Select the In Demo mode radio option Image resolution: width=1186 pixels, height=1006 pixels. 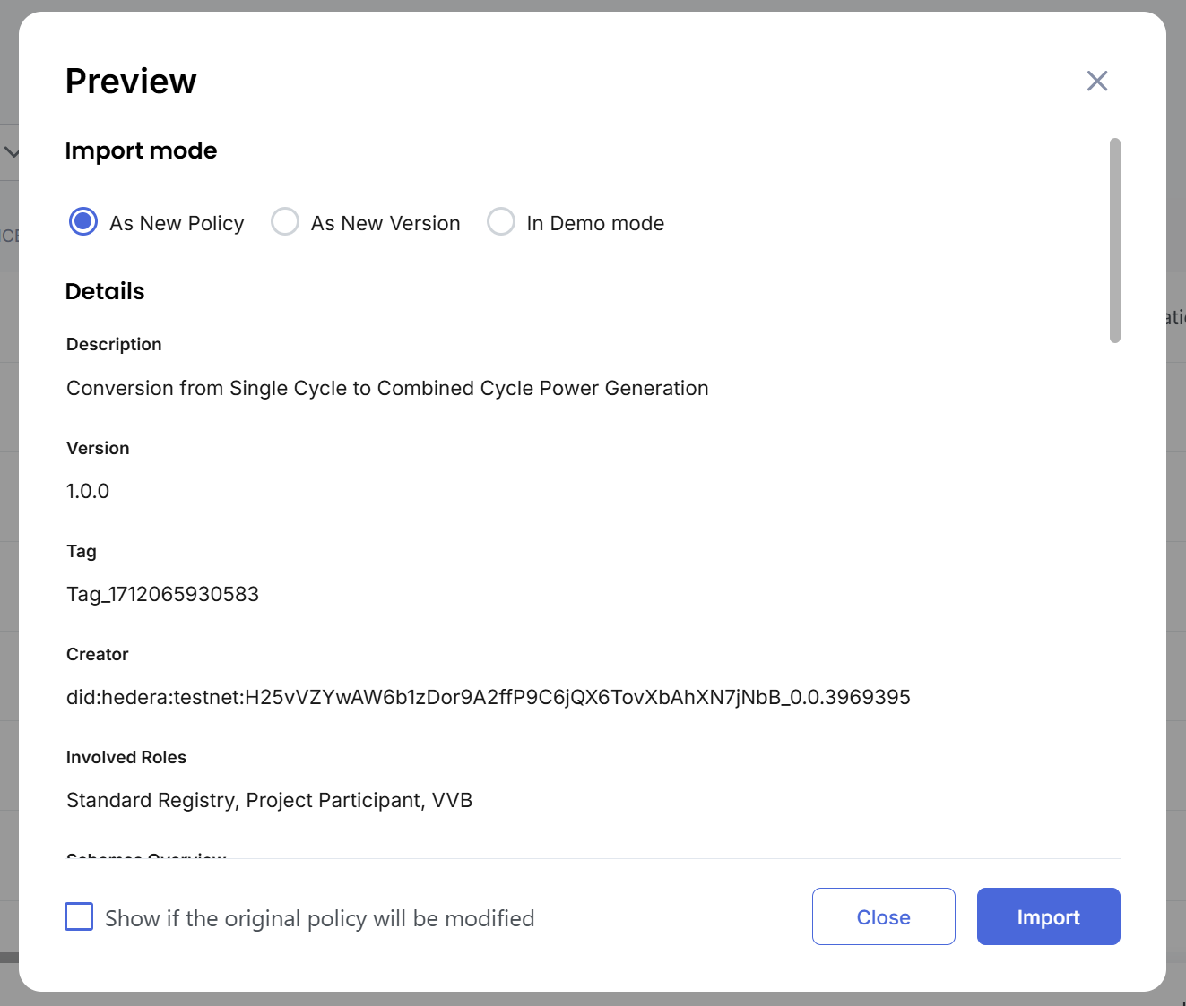point(501,221)
